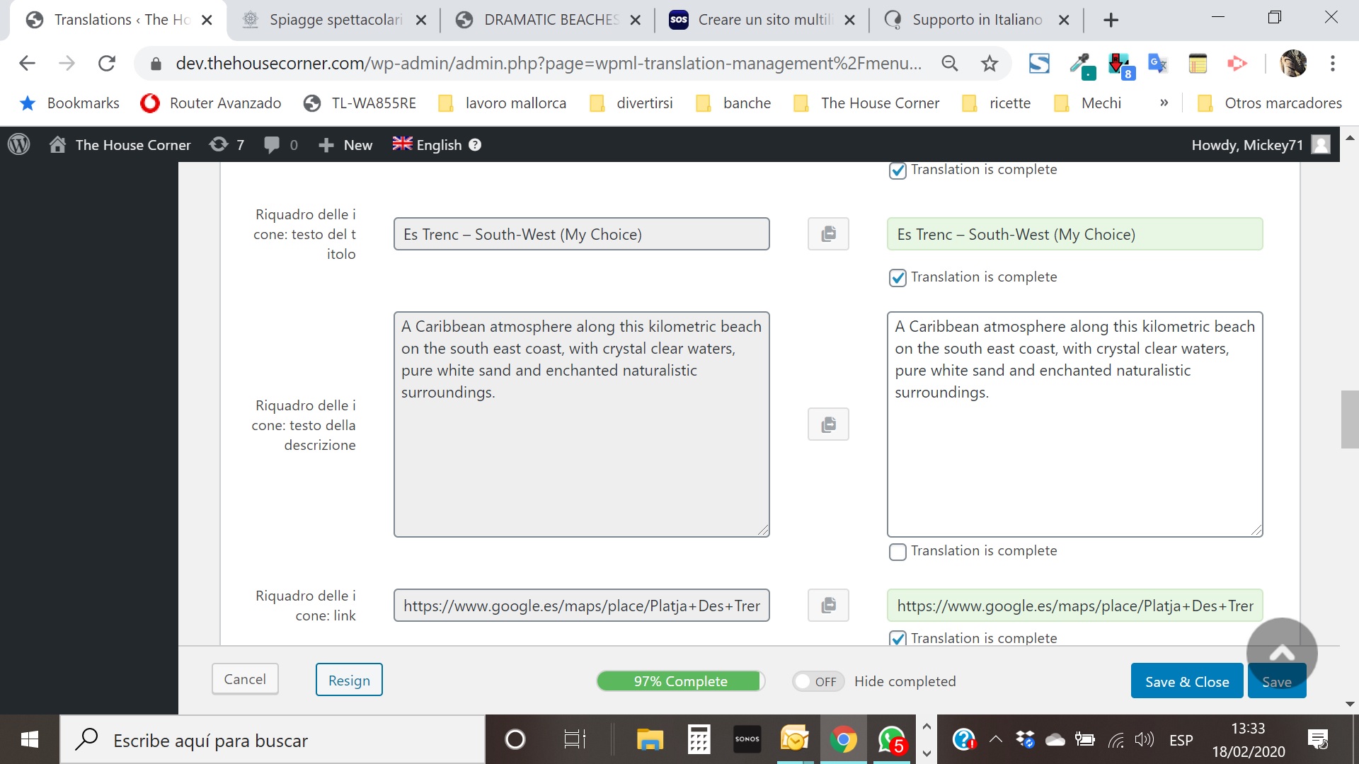Expand the hidden bookmarks chevron
Viewport: 1359px width, 764px height.
pyautogui.click(x=1164, y=103)
